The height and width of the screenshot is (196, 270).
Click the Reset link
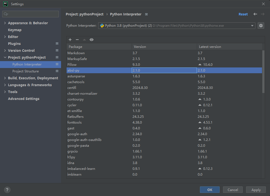tap(243, 14)
